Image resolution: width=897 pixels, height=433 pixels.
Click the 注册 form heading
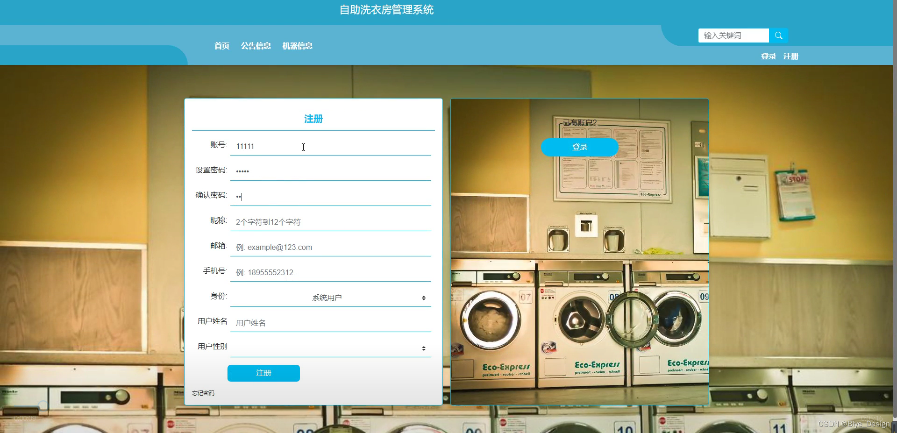tap(313, 119)
